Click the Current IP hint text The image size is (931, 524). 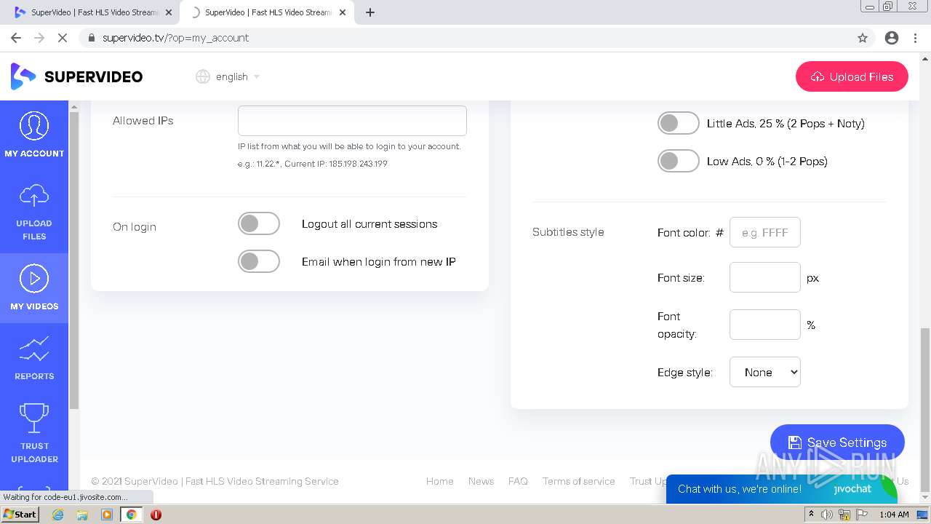(336, 164)
